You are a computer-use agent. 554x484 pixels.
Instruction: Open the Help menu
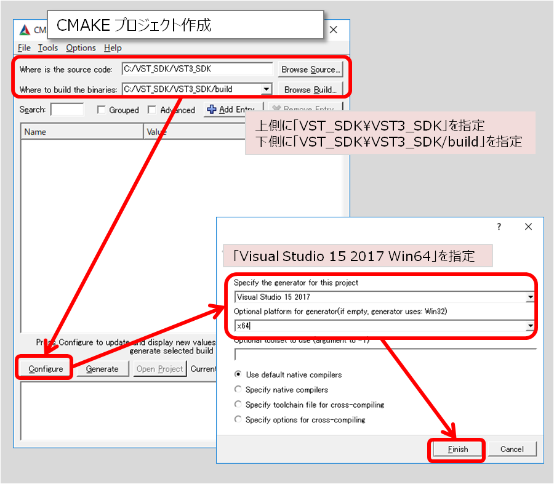(x=113, y=48)
